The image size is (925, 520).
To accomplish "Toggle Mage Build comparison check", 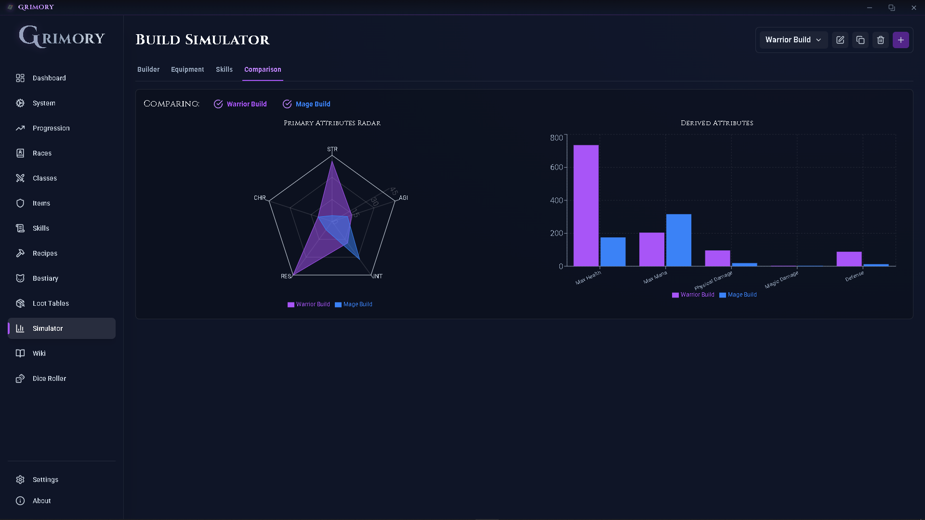I will pyautogui.click(x=287, y=104).
